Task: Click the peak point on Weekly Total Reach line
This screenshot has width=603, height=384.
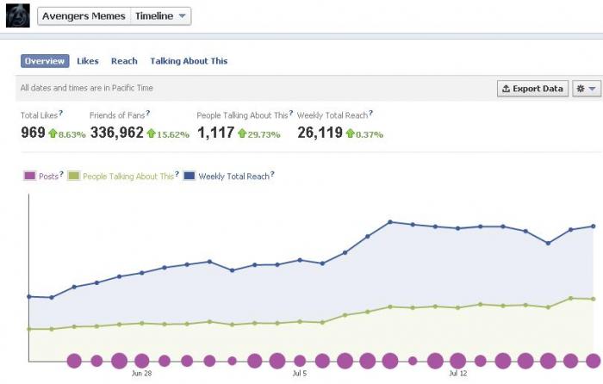Action: (x=390, y=222)
